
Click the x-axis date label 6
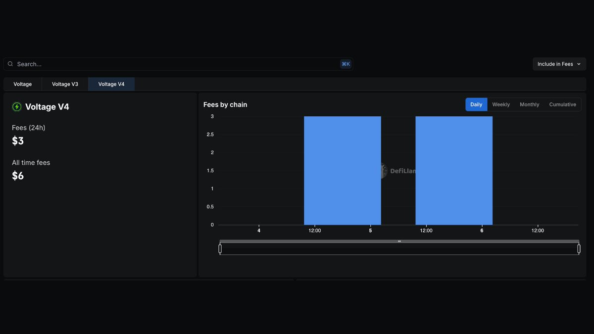click(482, 231)
